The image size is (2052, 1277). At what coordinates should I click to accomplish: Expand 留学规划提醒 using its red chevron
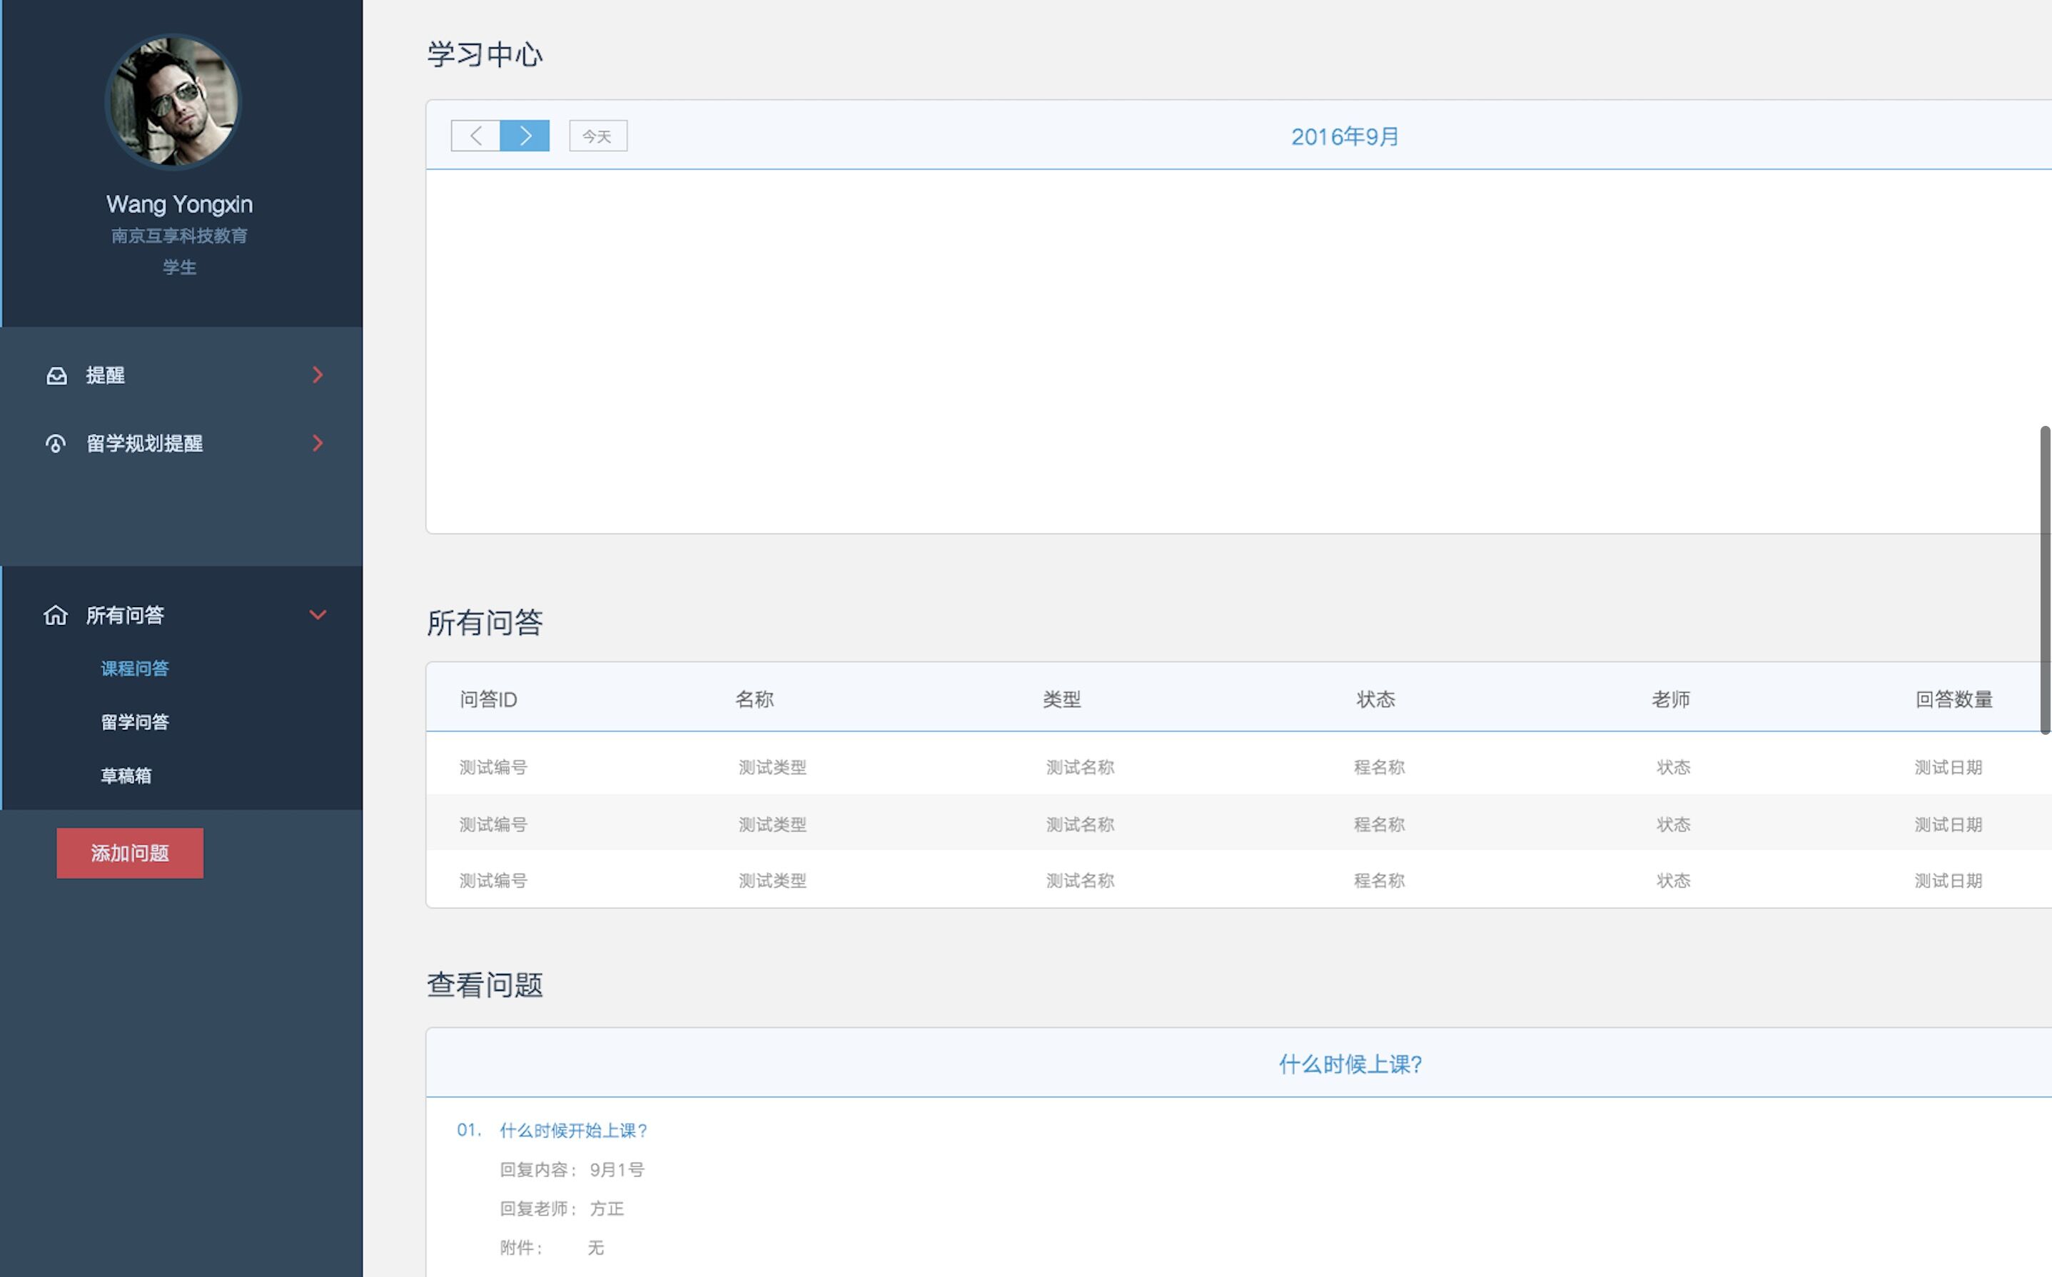tap(318, 444)
